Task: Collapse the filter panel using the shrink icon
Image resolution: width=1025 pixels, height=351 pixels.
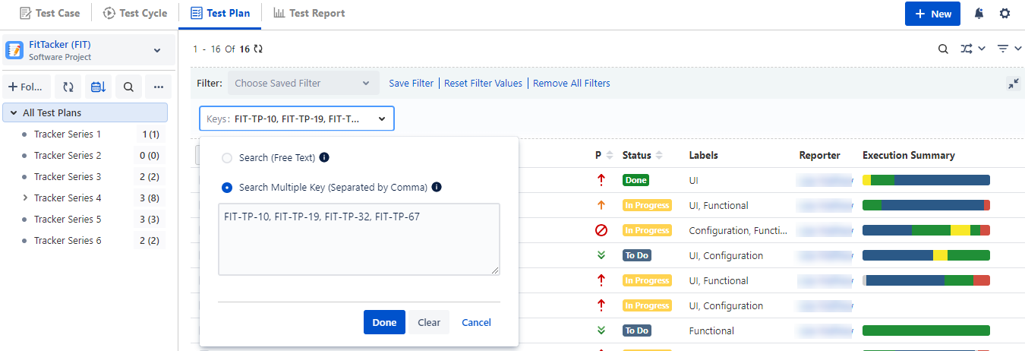Action: coord(1014,84)
